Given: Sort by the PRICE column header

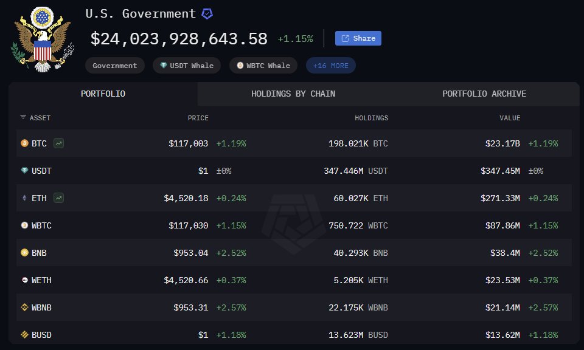Looking at the screenshot, I should pyautogui.click(x=198, y=118).
